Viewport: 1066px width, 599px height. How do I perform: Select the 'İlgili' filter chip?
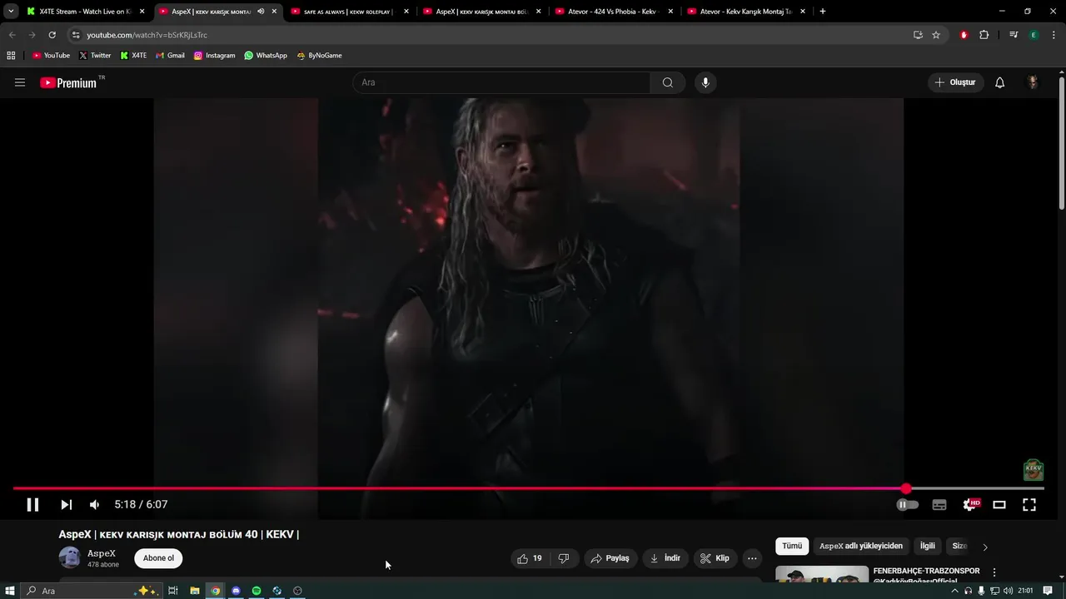click(927, 546)
